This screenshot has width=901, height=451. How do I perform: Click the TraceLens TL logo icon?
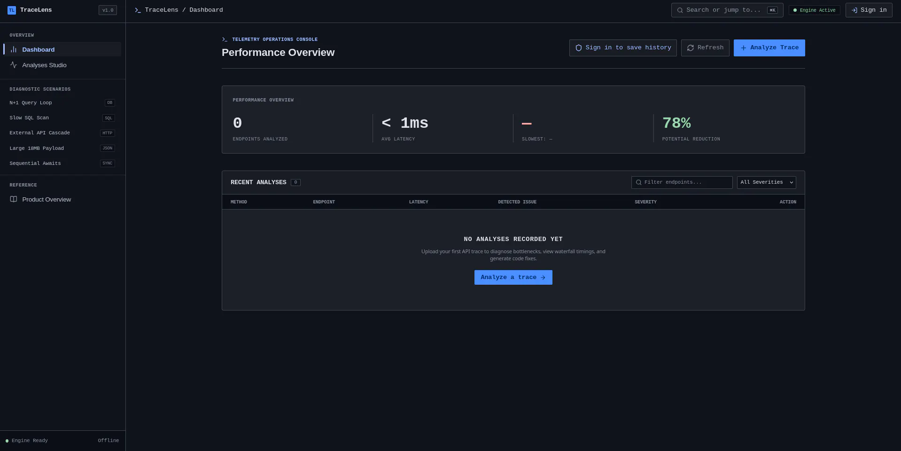click(12, 10)
